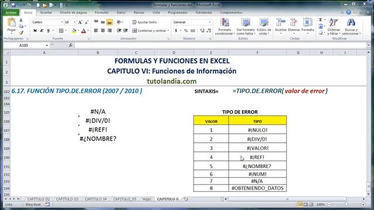Open Estilos de celda menu
The height and width of the screenshot is (210, 374).
pos(264,27)
